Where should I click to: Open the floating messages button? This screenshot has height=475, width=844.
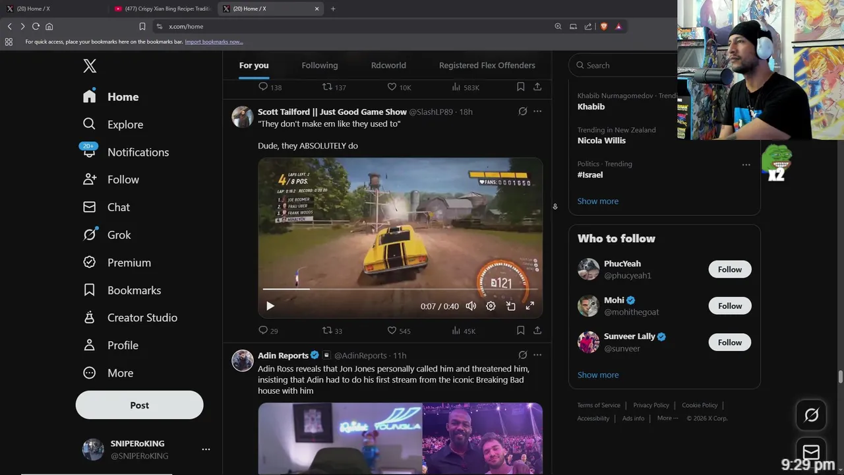811,453
